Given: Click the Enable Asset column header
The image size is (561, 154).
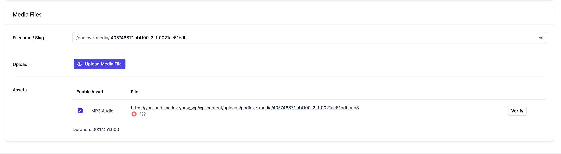Looking at the screenshot, I should [90, 92].
